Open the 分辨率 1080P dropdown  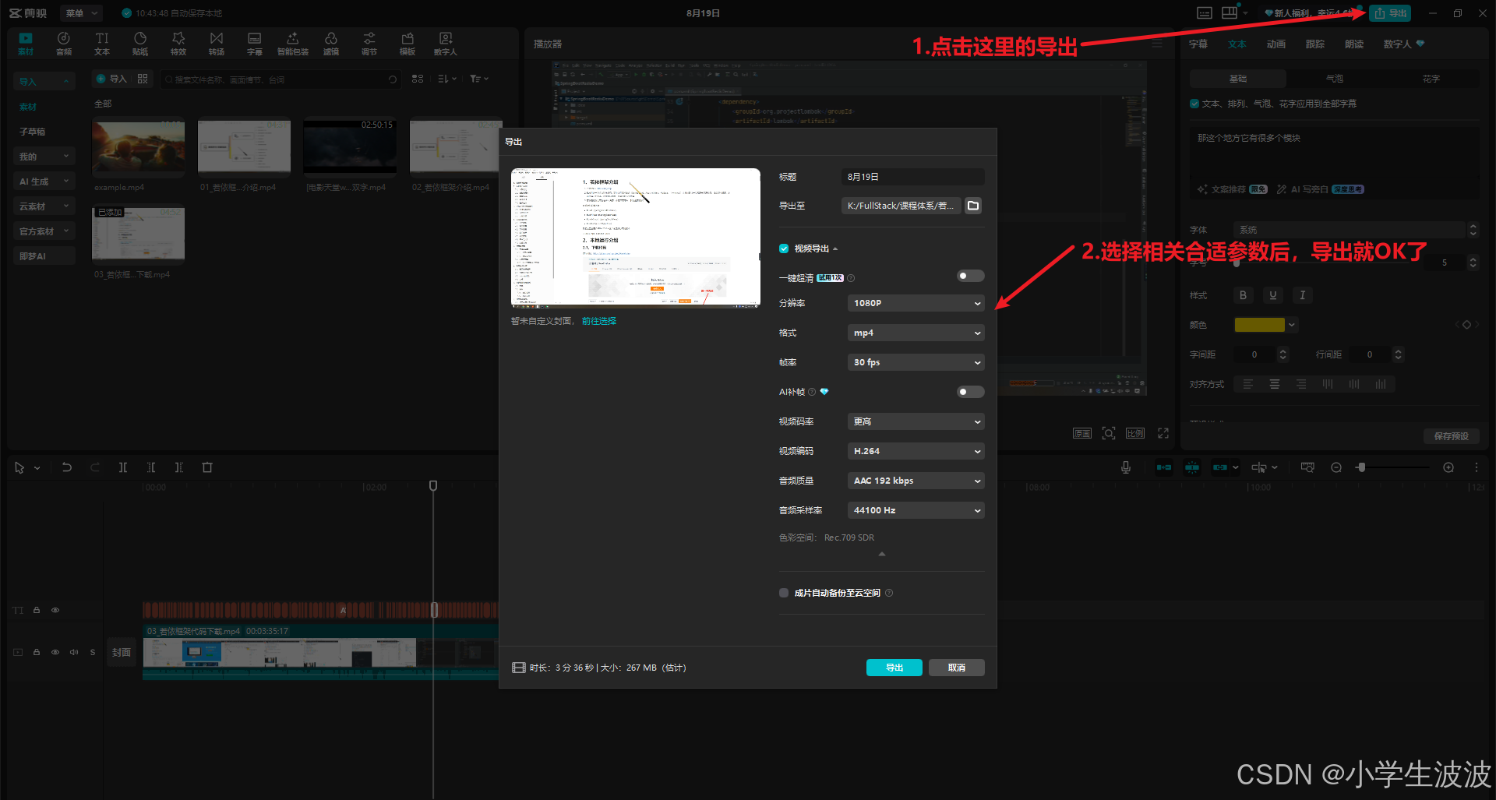click(x=916, y=303)
